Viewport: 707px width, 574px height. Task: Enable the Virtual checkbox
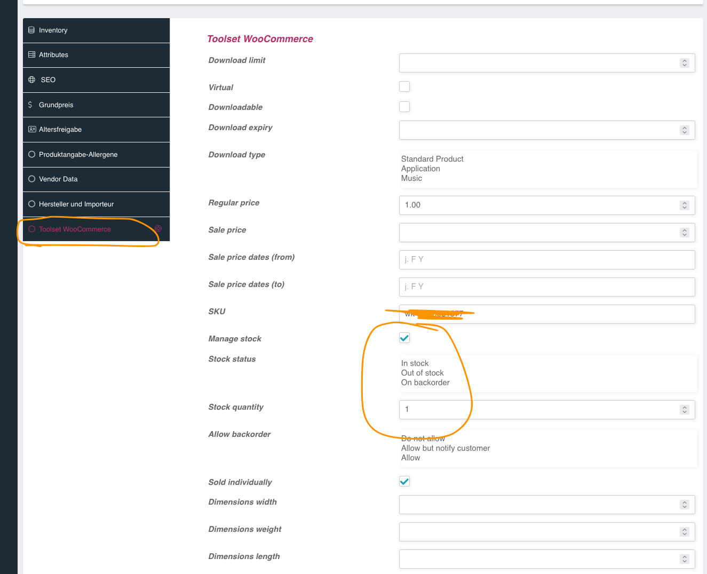pyautogui.click(x=404, y=86)
